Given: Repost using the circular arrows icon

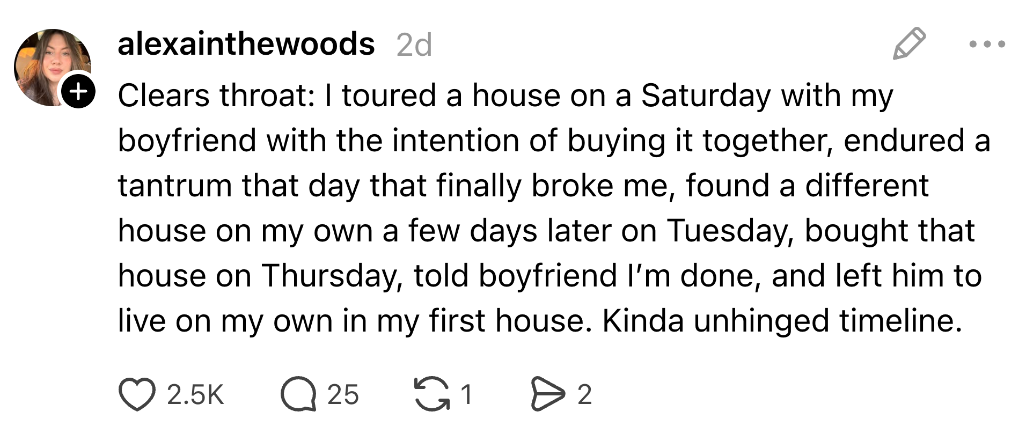Looking at the screenshot, I should pyautogui.click(x=432, y=395).
